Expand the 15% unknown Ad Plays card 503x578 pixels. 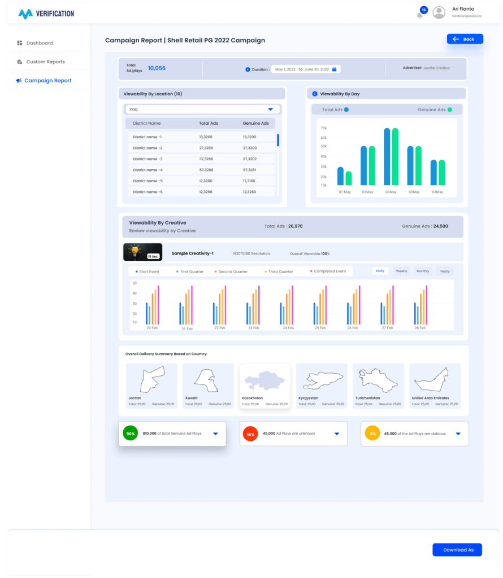(x=337, y=433)
